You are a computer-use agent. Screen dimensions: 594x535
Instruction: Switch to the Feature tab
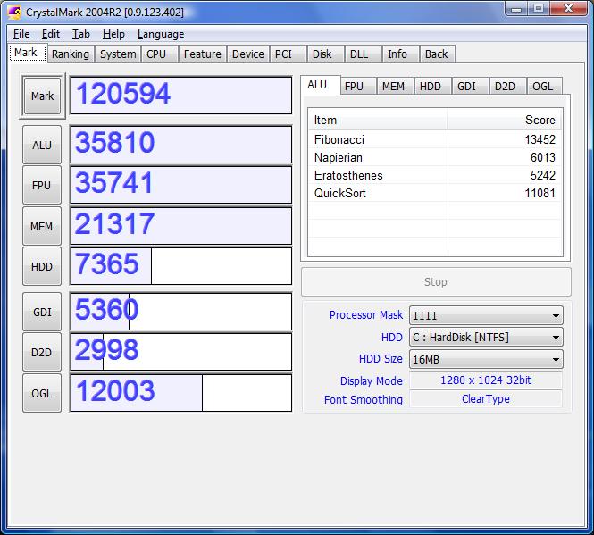(203, 54)
